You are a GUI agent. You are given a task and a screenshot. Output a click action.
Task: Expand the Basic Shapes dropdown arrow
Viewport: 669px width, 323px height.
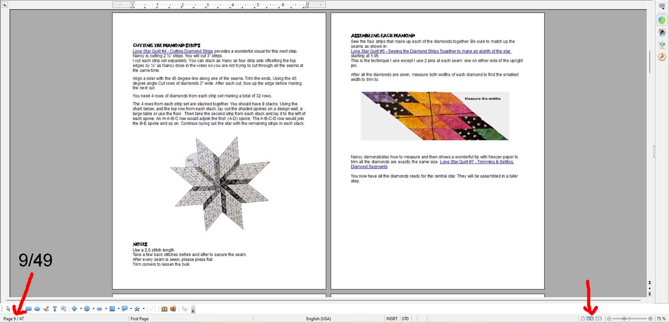click(x=81, y=309)
